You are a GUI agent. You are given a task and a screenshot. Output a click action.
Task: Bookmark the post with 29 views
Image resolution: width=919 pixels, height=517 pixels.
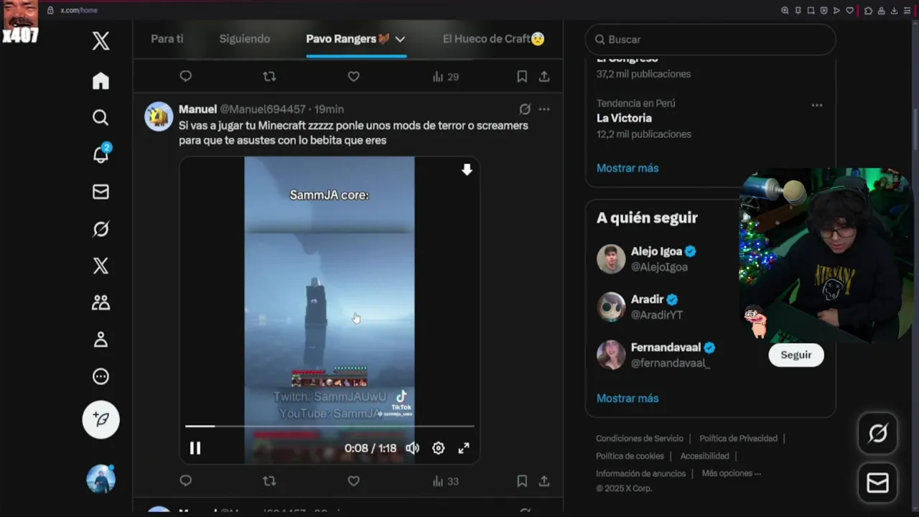click(x=522, y=76)
